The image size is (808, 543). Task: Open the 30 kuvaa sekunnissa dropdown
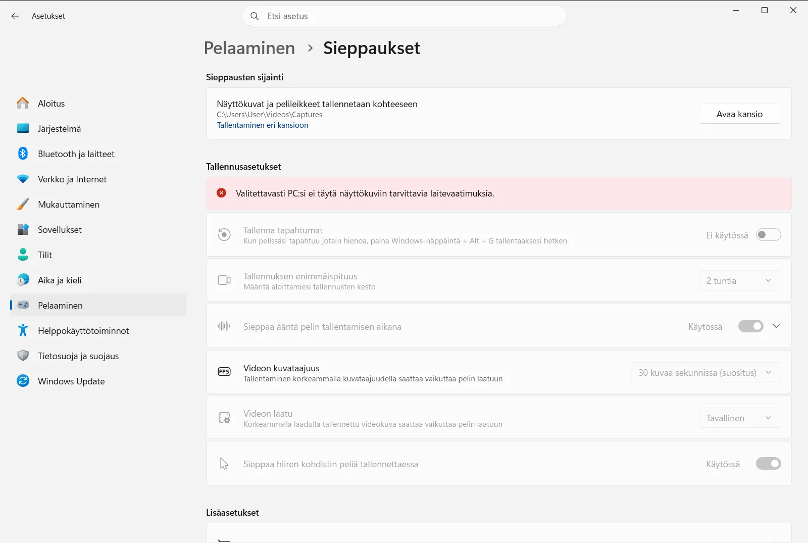point(705,373)
